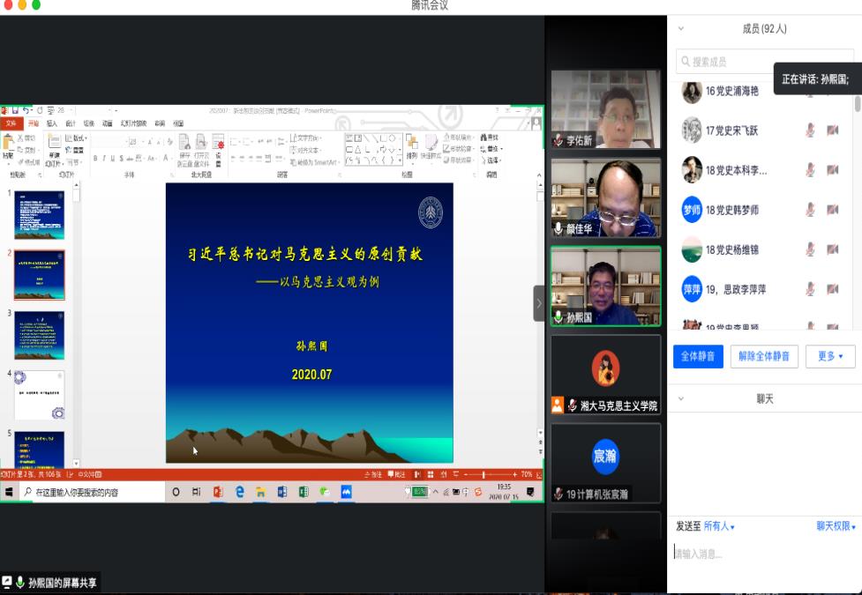Open PowerPoint from the Windows taskbar
The width and height of the screenshot is (862, 595).
click(218, 492)
